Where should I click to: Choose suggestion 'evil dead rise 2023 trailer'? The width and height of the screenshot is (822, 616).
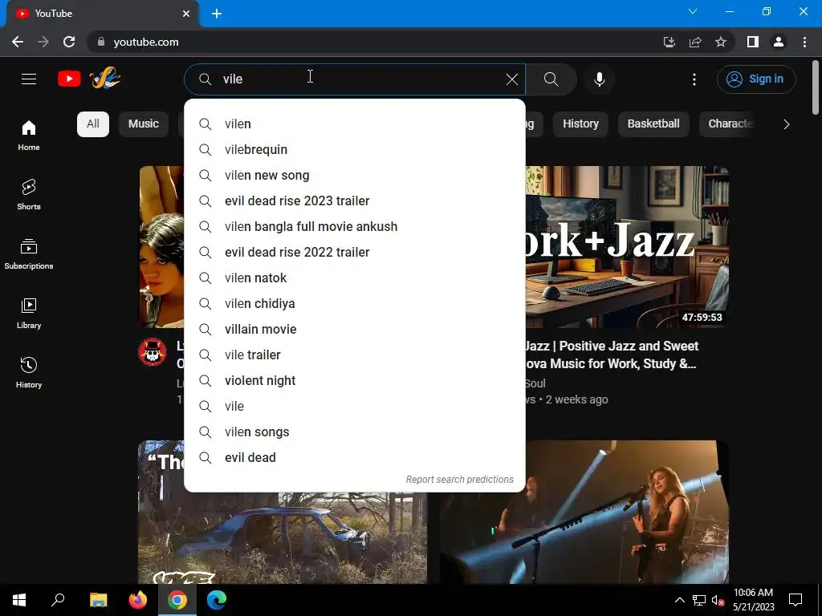[354, 201]
